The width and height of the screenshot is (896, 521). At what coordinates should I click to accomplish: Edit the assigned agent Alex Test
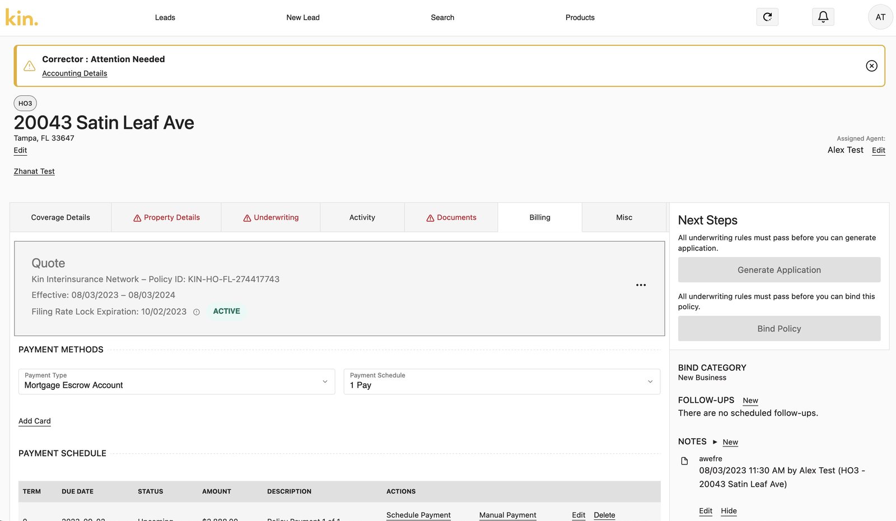coord(879,150)
